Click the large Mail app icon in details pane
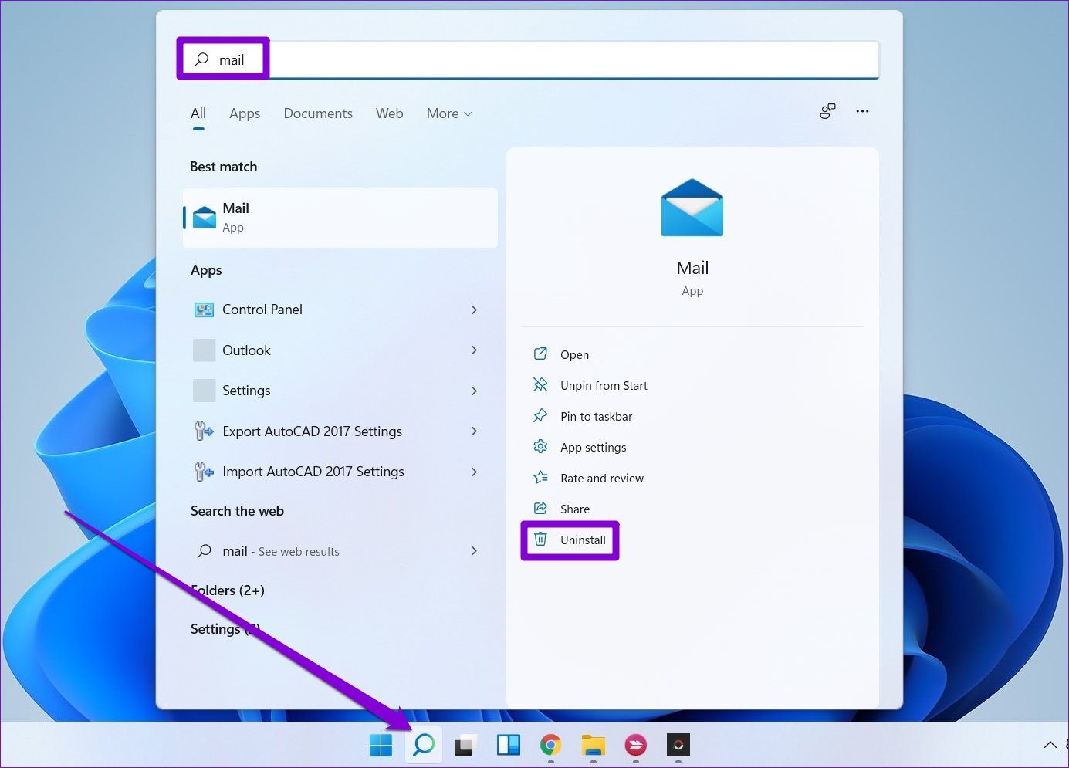 (x=692, y=208)
